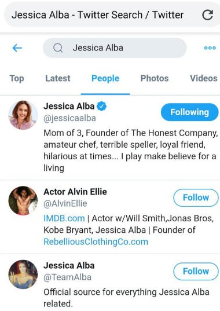Open Alvin Ellie's profile picture
The image size is (220, 311).
[x=23, y=200]
